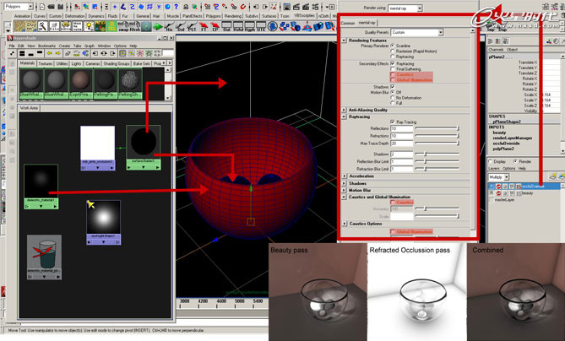565x341 pixels.
Task: Click the left yellow arrow icon in Hypershade toolbar
Action: point(49,53)
